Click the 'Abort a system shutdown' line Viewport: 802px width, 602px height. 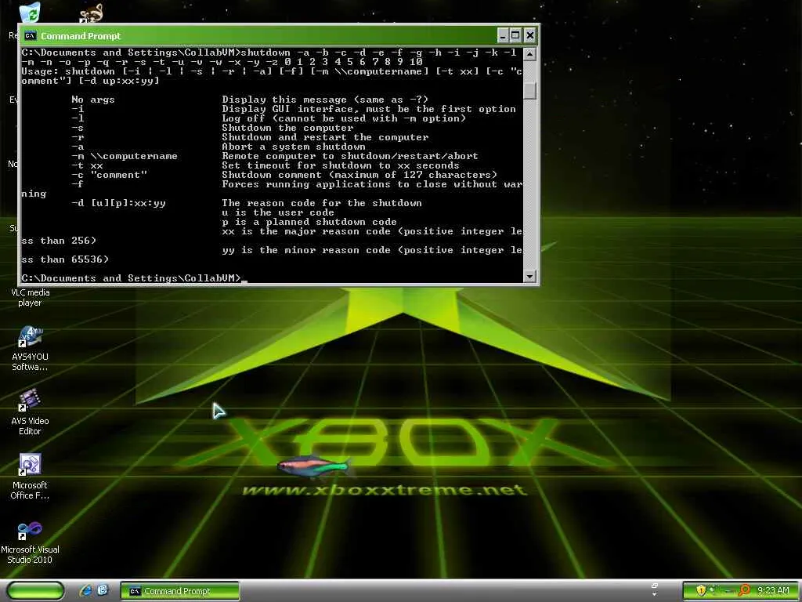tap(294, 147)
